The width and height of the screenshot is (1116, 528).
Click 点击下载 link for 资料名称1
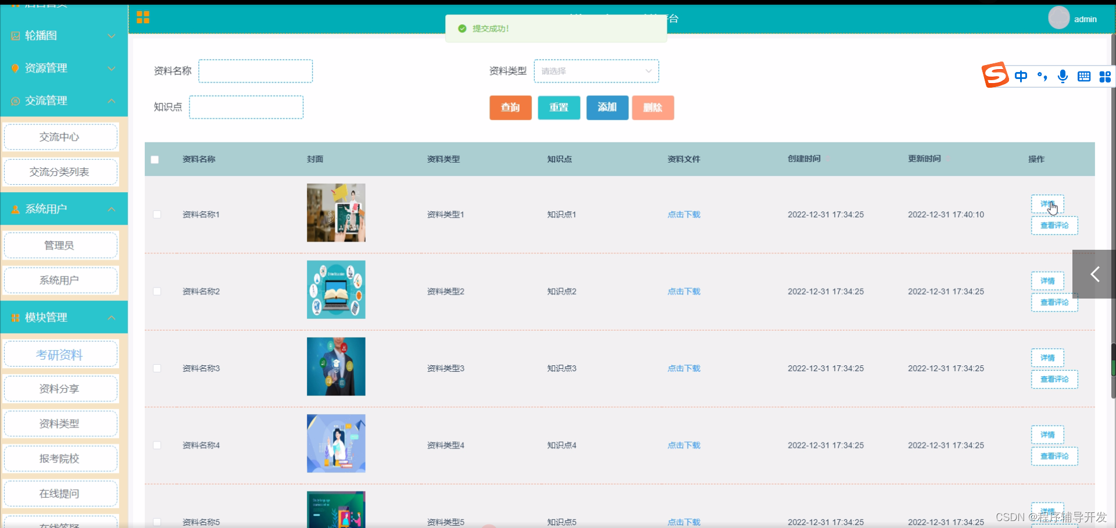pyautogui.click(x=684, y=214)
